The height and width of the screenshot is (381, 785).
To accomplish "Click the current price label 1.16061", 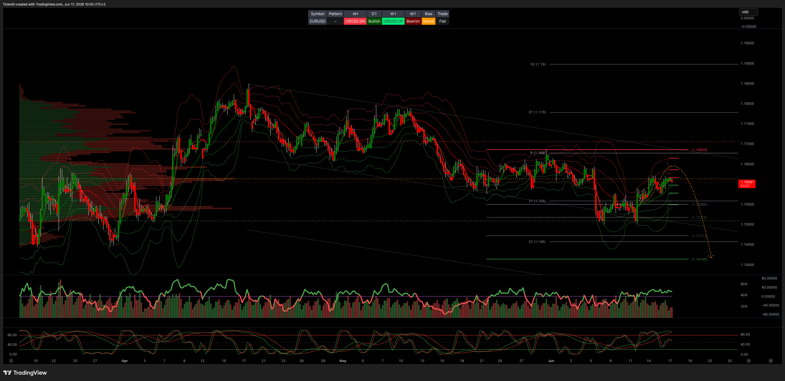I will pos(747,184).
